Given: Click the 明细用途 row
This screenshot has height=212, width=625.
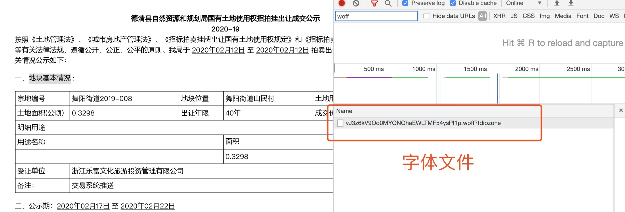Looking at the screenshot, I should tap(174, 127).
